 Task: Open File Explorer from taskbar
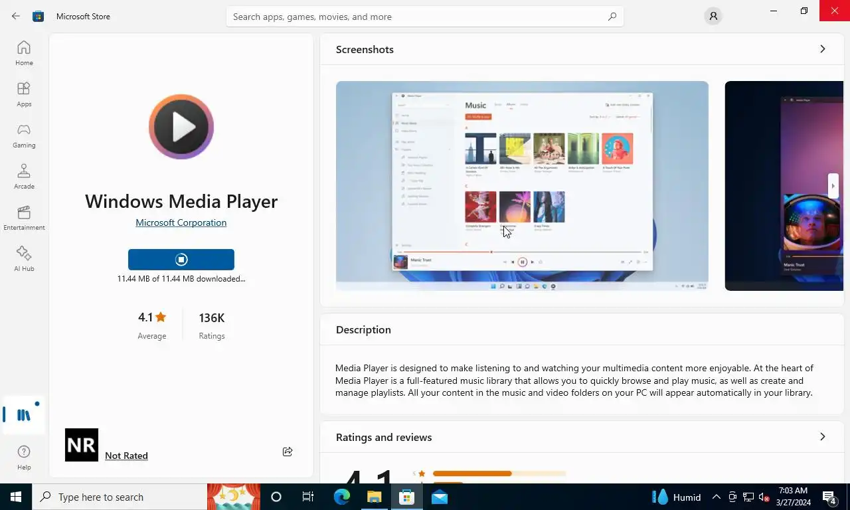pos(374,497)
